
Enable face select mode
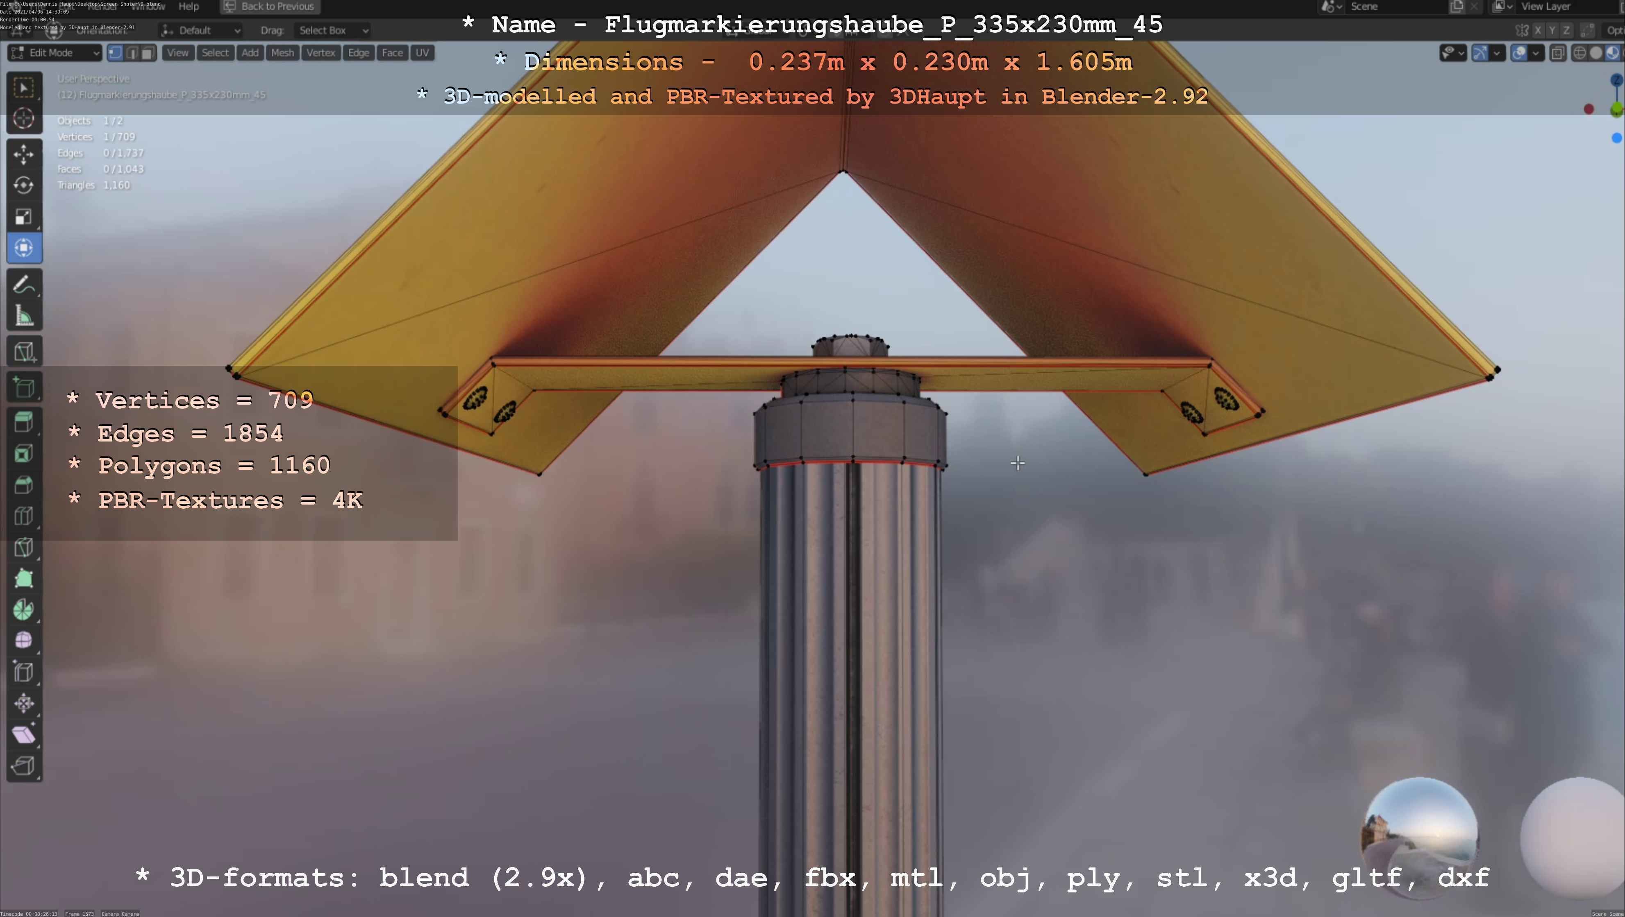[148, 53]
